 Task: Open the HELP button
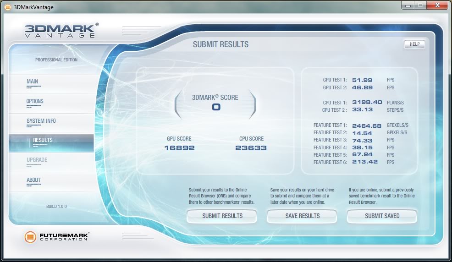[414, 44]
